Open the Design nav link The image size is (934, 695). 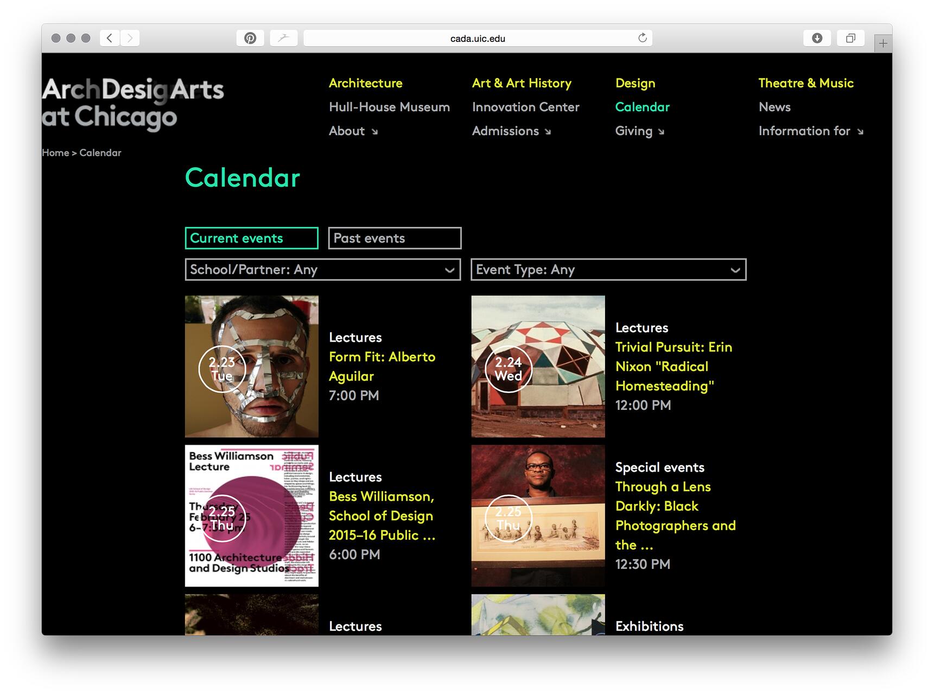click(635, 83)
